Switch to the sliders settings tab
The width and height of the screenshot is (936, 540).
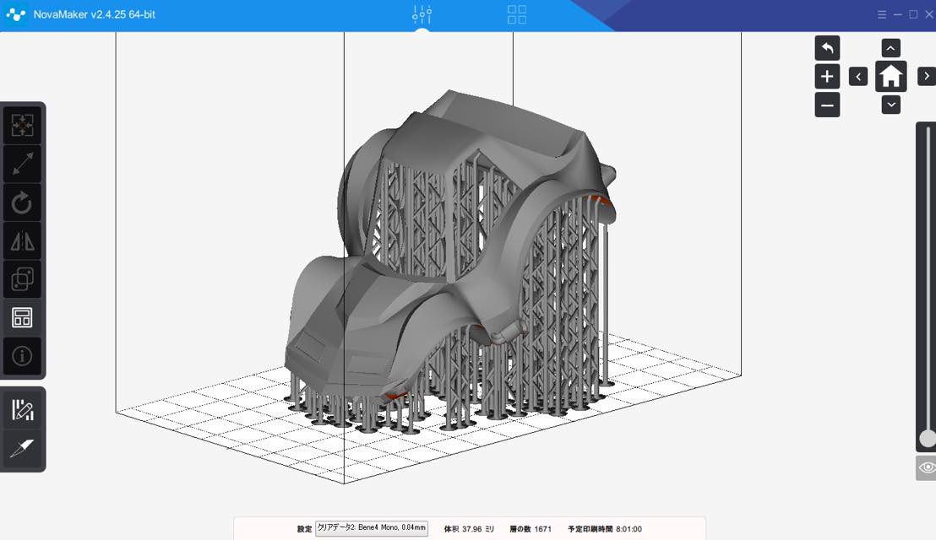(422, 14)
